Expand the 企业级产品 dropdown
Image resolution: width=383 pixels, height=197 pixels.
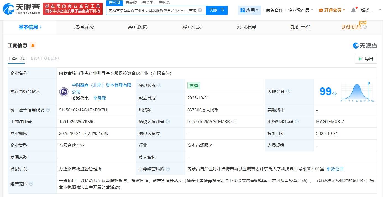(x=300, y=10)
